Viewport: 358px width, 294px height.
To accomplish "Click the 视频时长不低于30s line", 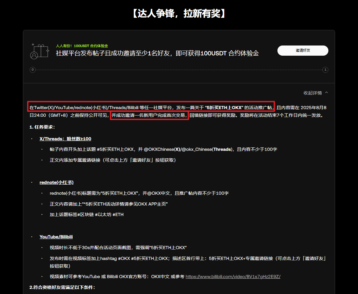I will coord(118,248).
